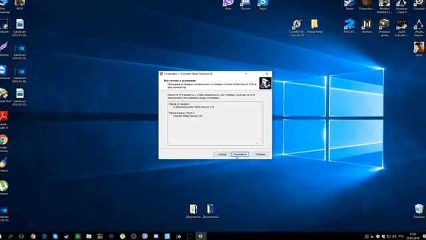426x240 pixels.
Task: Select the TLauncher desktop shortcut
Action: click(367, 5)
